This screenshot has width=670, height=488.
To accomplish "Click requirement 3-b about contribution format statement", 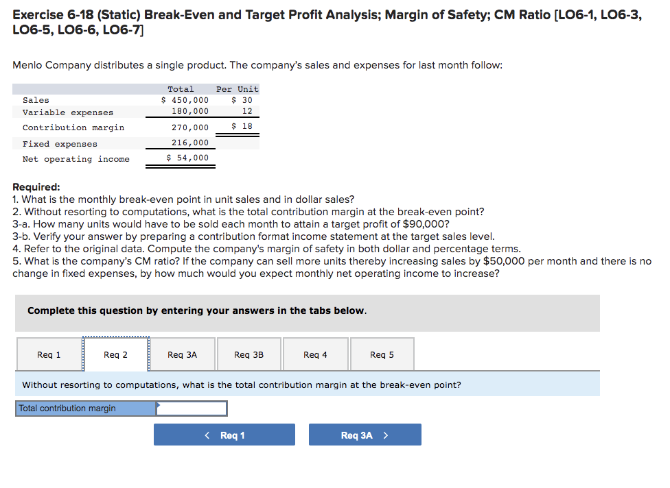I will 253,236.
